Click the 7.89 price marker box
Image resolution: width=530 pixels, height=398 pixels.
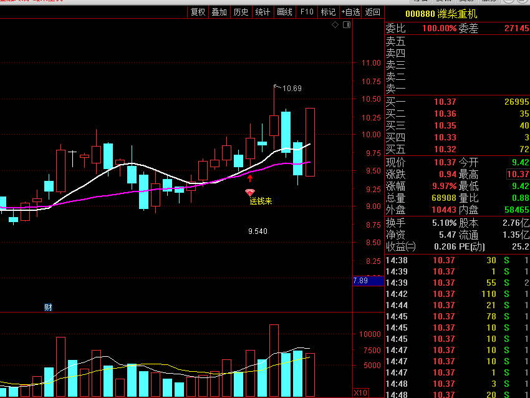368,281
